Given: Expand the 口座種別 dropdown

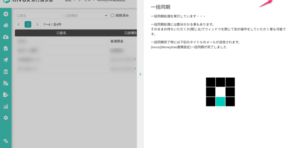Looking at the screenshot, I should coord(86,16).
